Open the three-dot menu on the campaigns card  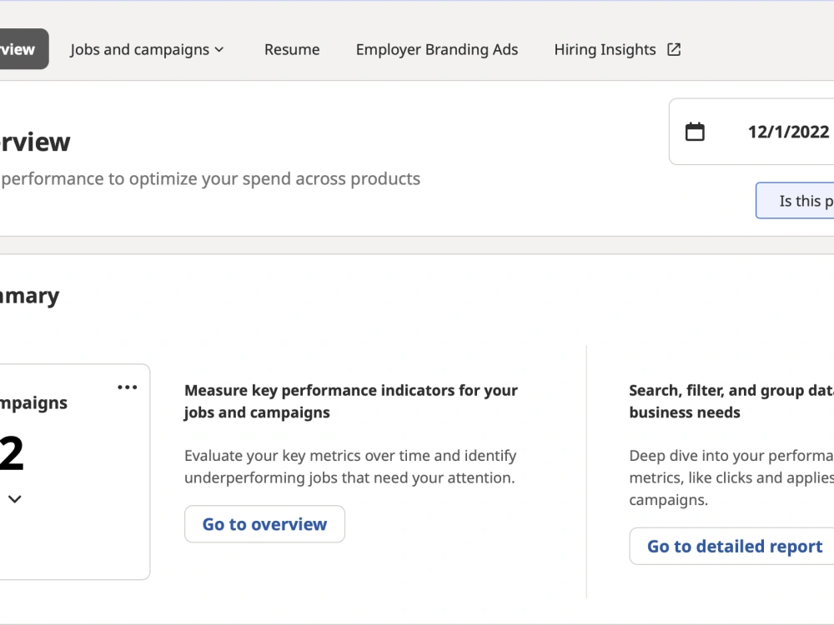click(127, 387)
